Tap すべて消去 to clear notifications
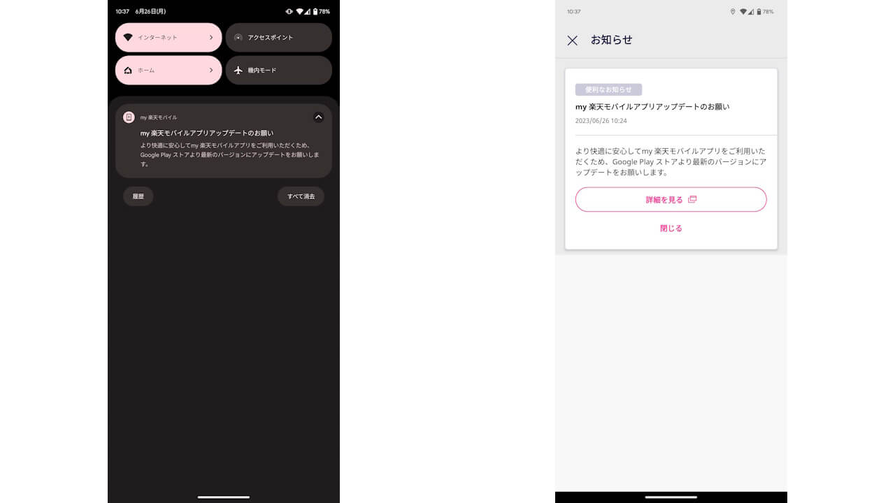Screen dimensions: 895x503 (x=301, y=196)
